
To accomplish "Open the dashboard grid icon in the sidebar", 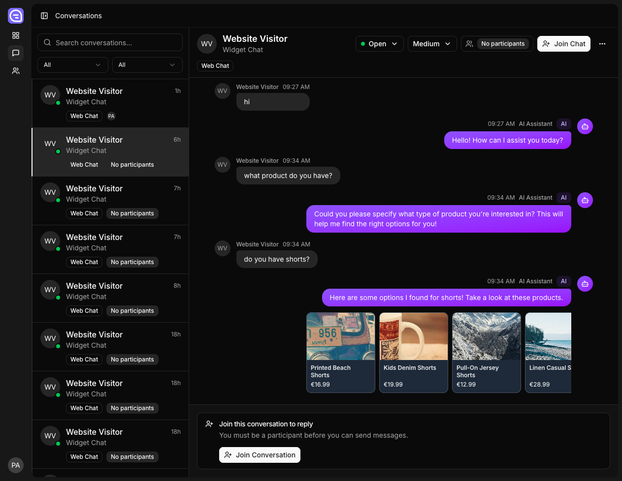I will click(x=15, y=35).
